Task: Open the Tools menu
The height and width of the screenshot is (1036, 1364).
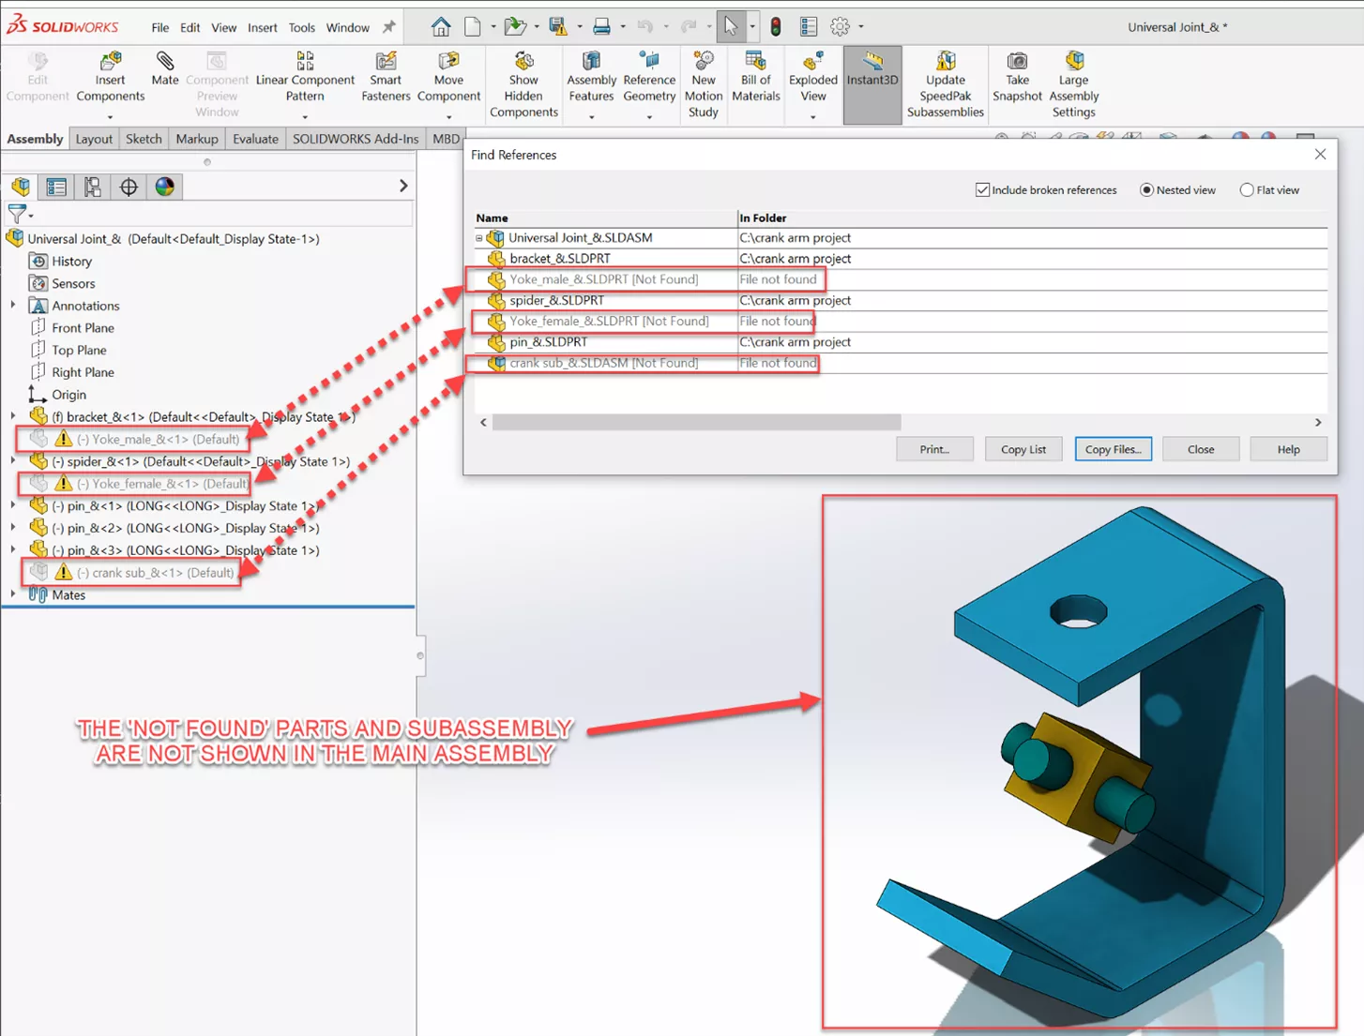Action: tap(301, 27)
